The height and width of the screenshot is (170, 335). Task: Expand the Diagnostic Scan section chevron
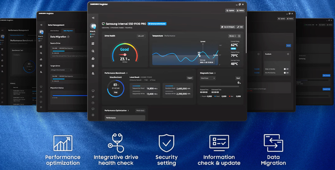click(215, 73)
